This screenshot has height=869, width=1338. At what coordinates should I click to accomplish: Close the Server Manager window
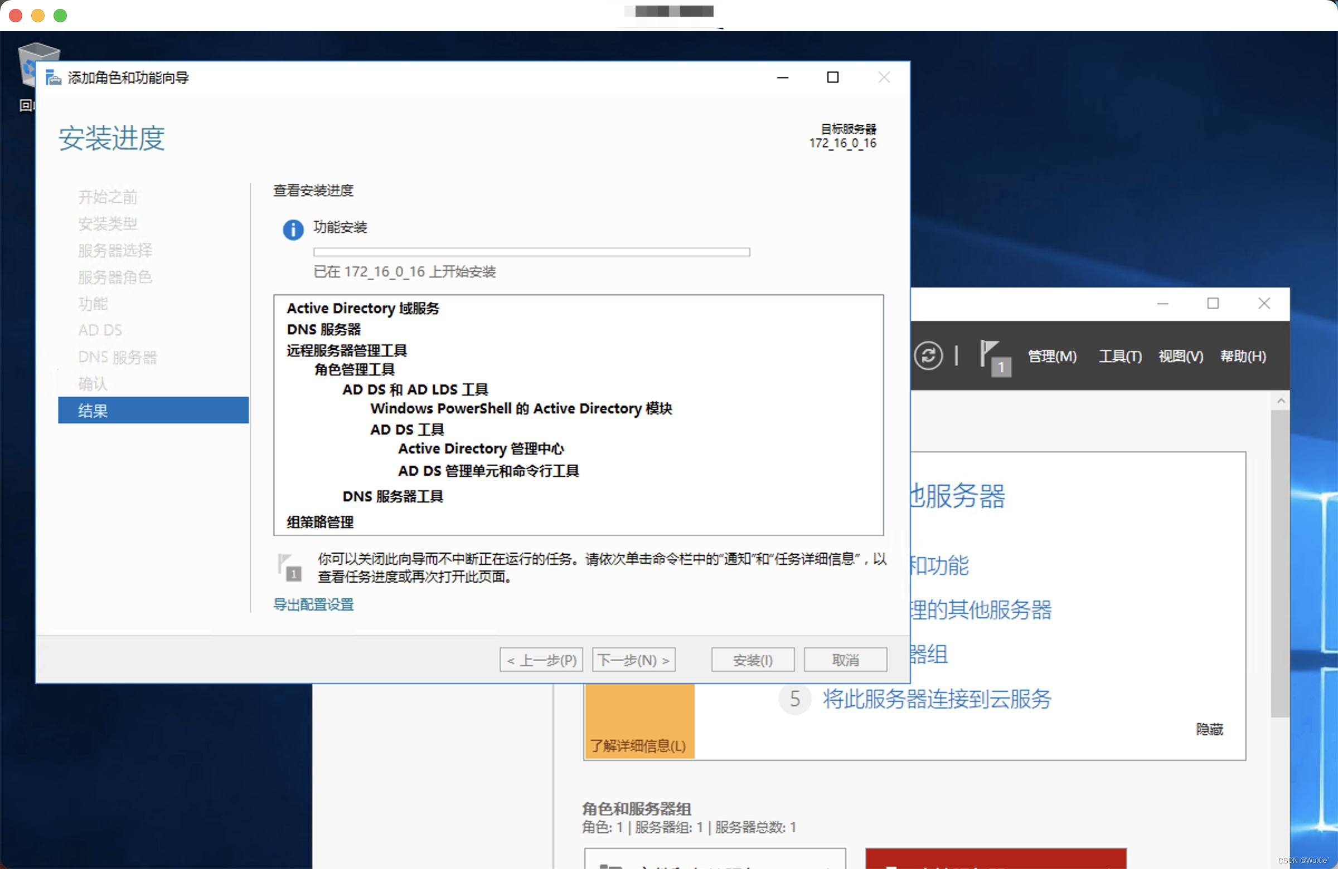coord(1264,304)
